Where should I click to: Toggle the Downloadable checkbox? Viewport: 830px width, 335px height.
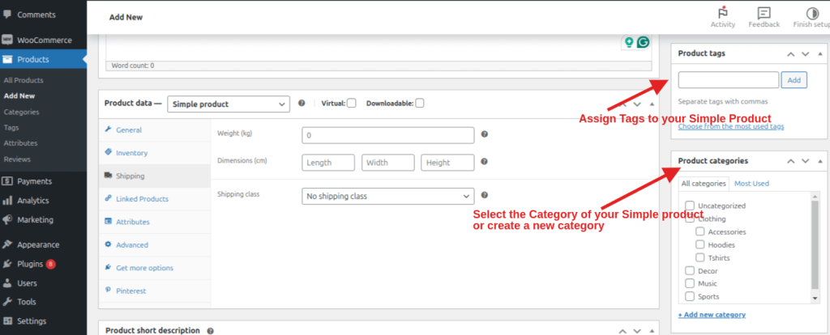(x=419, y=103)
